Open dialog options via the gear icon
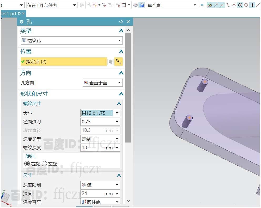261x208 pixels. pos(21,22)
